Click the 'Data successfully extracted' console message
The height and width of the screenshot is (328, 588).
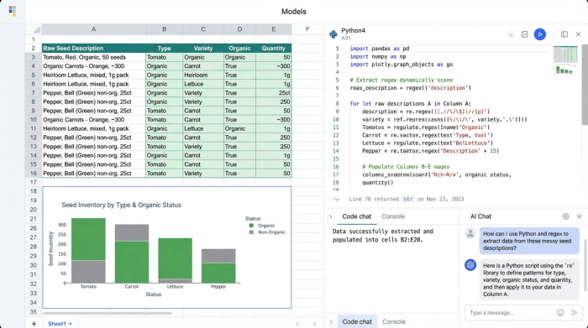pos(382,236)
